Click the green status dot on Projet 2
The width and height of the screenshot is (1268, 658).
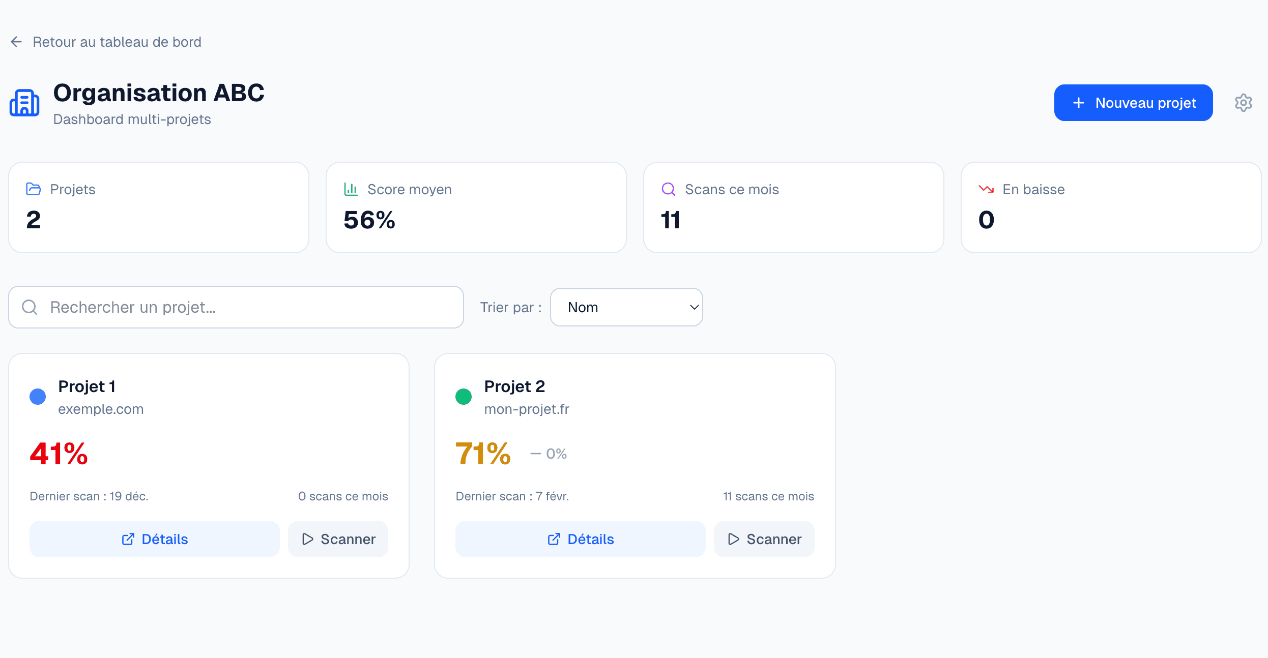[464, 396]
